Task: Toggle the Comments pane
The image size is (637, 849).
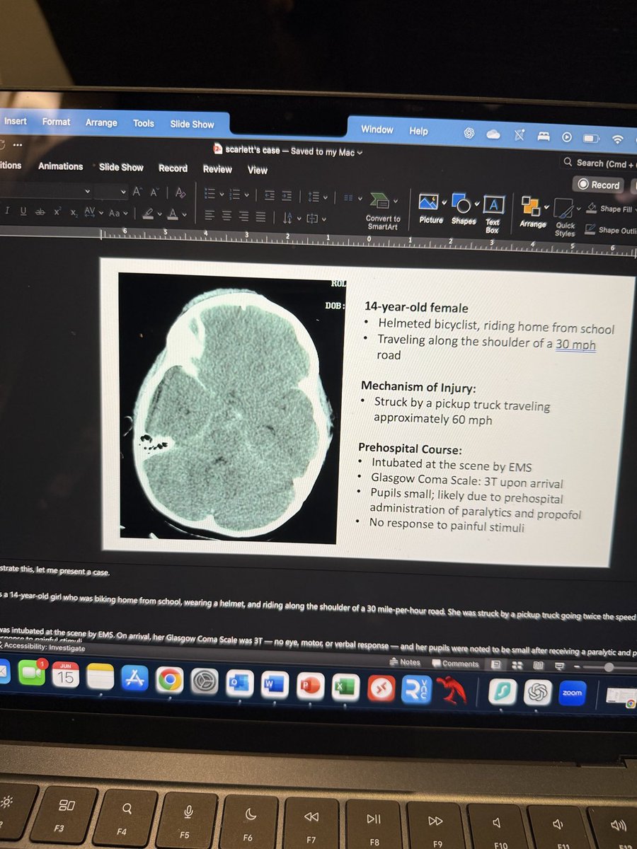Action: [x=457, y=664]
